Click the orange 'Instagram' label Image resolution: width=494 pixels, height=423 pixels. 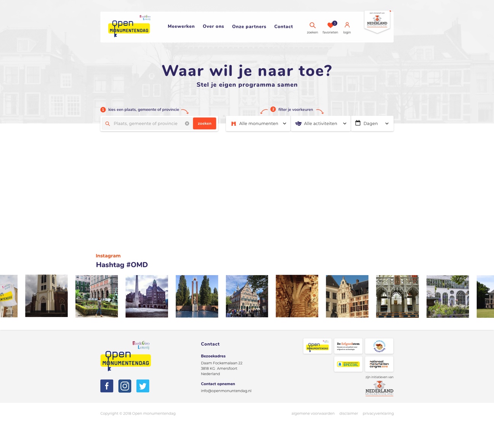click(x=108, y=256)
